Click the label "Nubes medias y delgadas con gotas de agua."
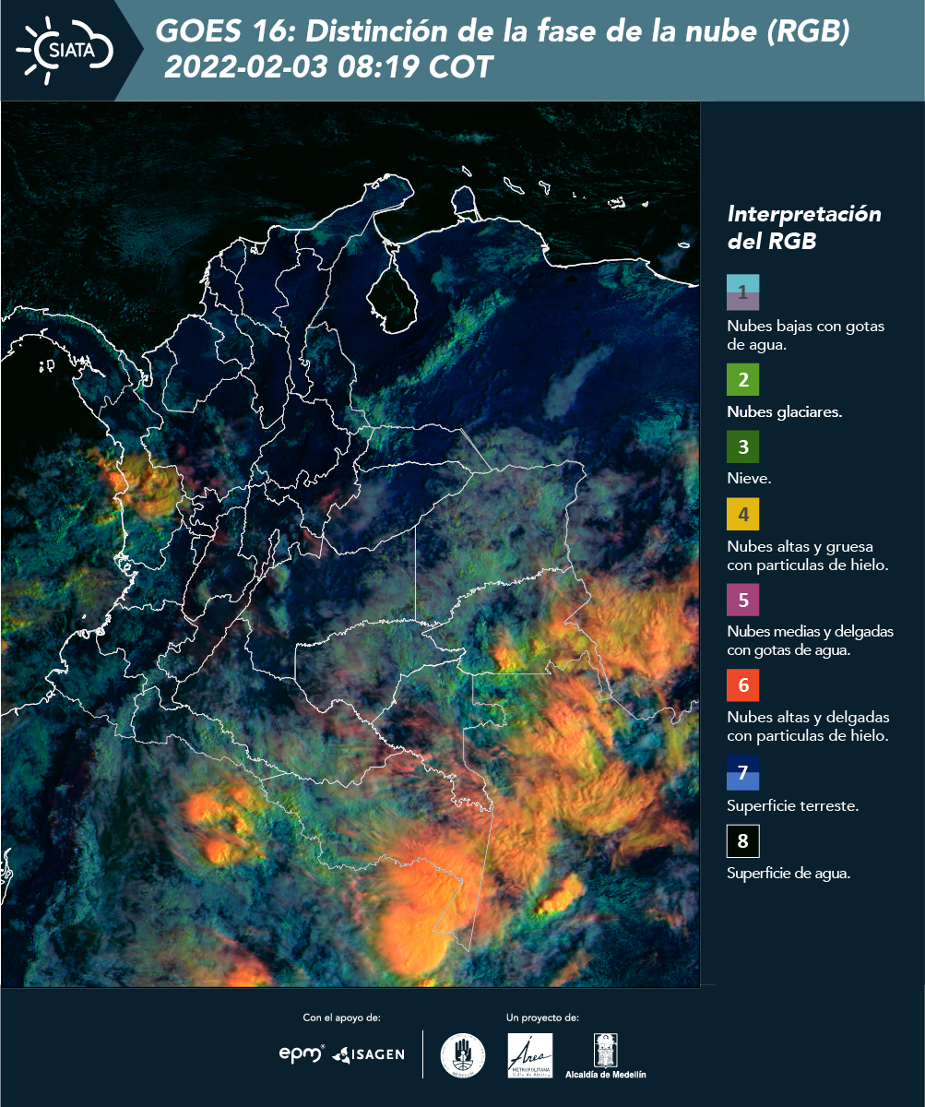 click(811, 641)
